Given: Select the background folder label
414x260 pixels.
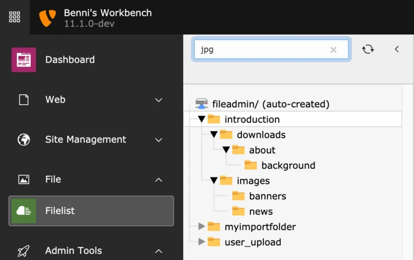Looking at the screenshot, I should (288, 166).
